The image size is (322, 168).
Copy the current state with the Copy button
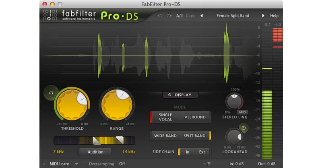(x=190, y=16)
